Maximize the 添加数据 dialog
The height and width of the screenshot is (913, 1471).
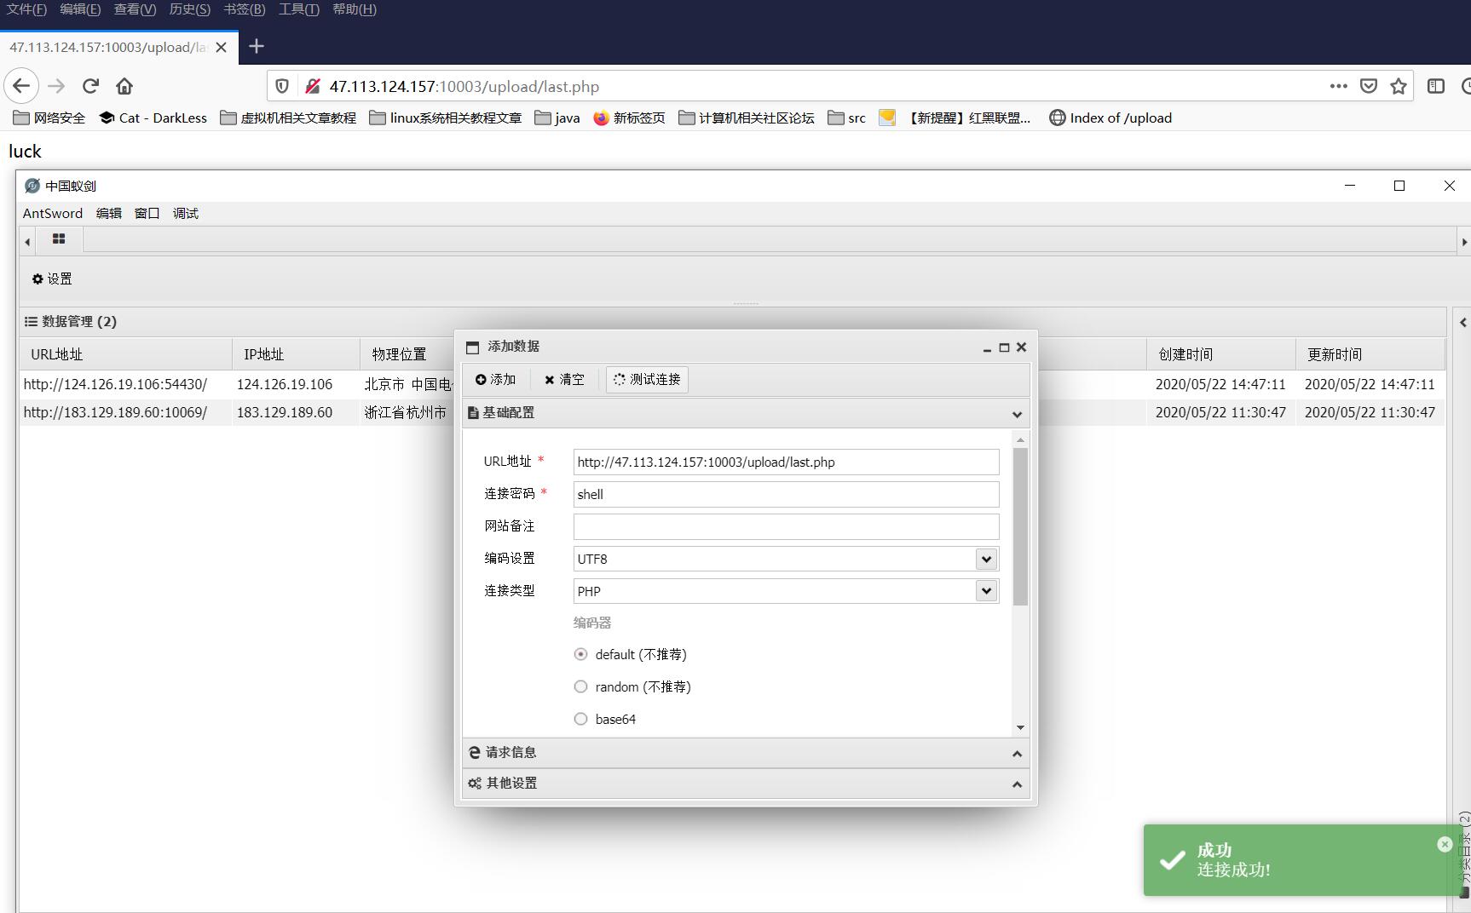point(1004,347)
